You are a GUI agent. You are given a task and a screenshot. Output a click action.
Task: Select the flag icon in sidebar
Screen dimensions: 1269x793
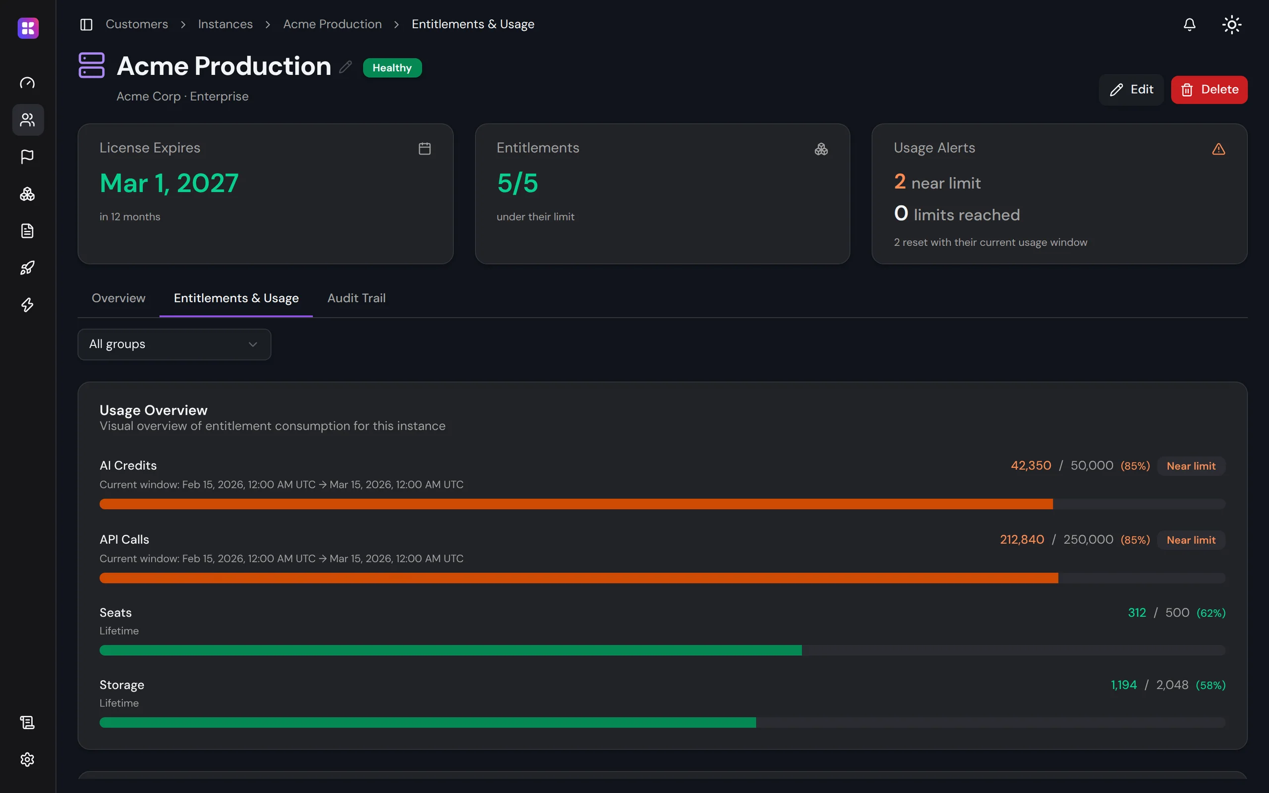tap(27, 157)
